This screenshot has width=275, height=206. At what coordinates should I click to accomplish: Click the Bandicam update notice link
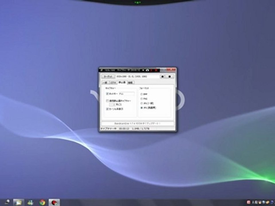[x=138, y=124]
